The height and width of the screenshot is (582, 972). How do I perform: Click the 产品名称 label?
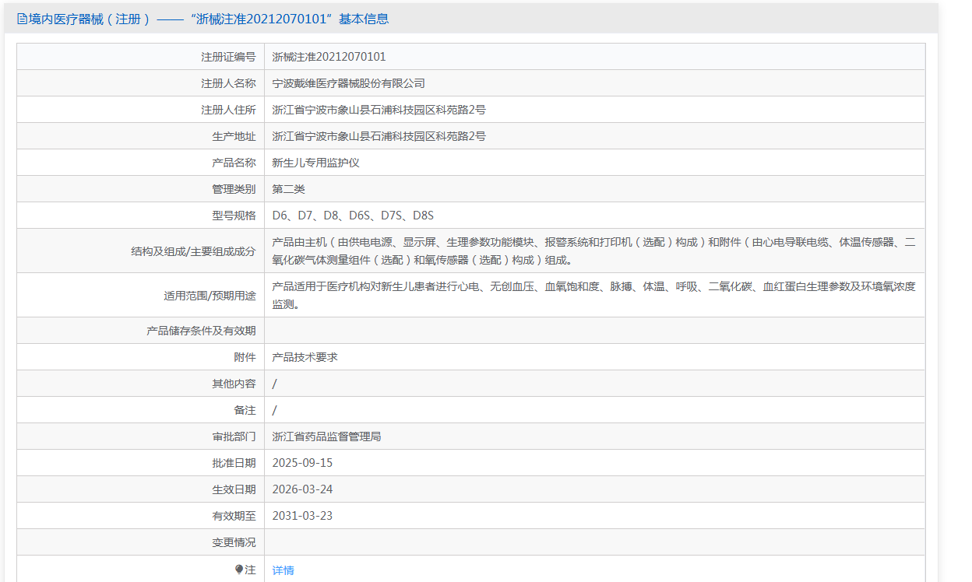(x=234, y=163)
